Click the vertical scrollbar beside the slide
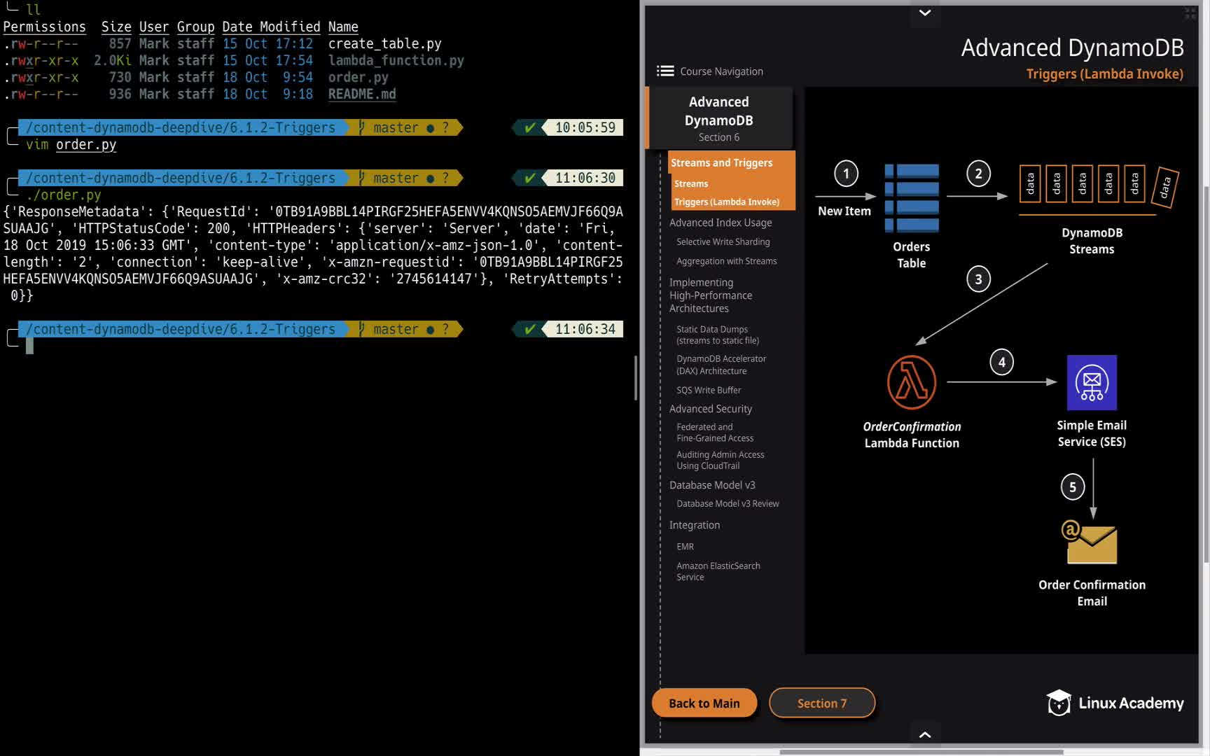1210x756 pixels. [1206, 374]
